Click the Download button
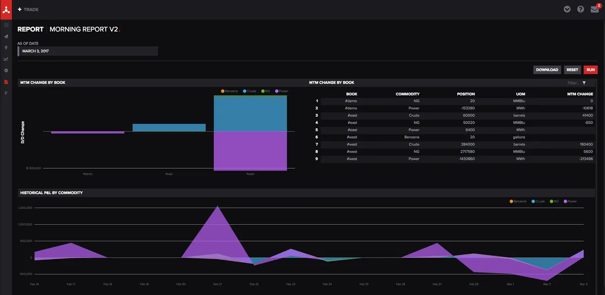This screenshot has height=295, width=605. (547, 70)
